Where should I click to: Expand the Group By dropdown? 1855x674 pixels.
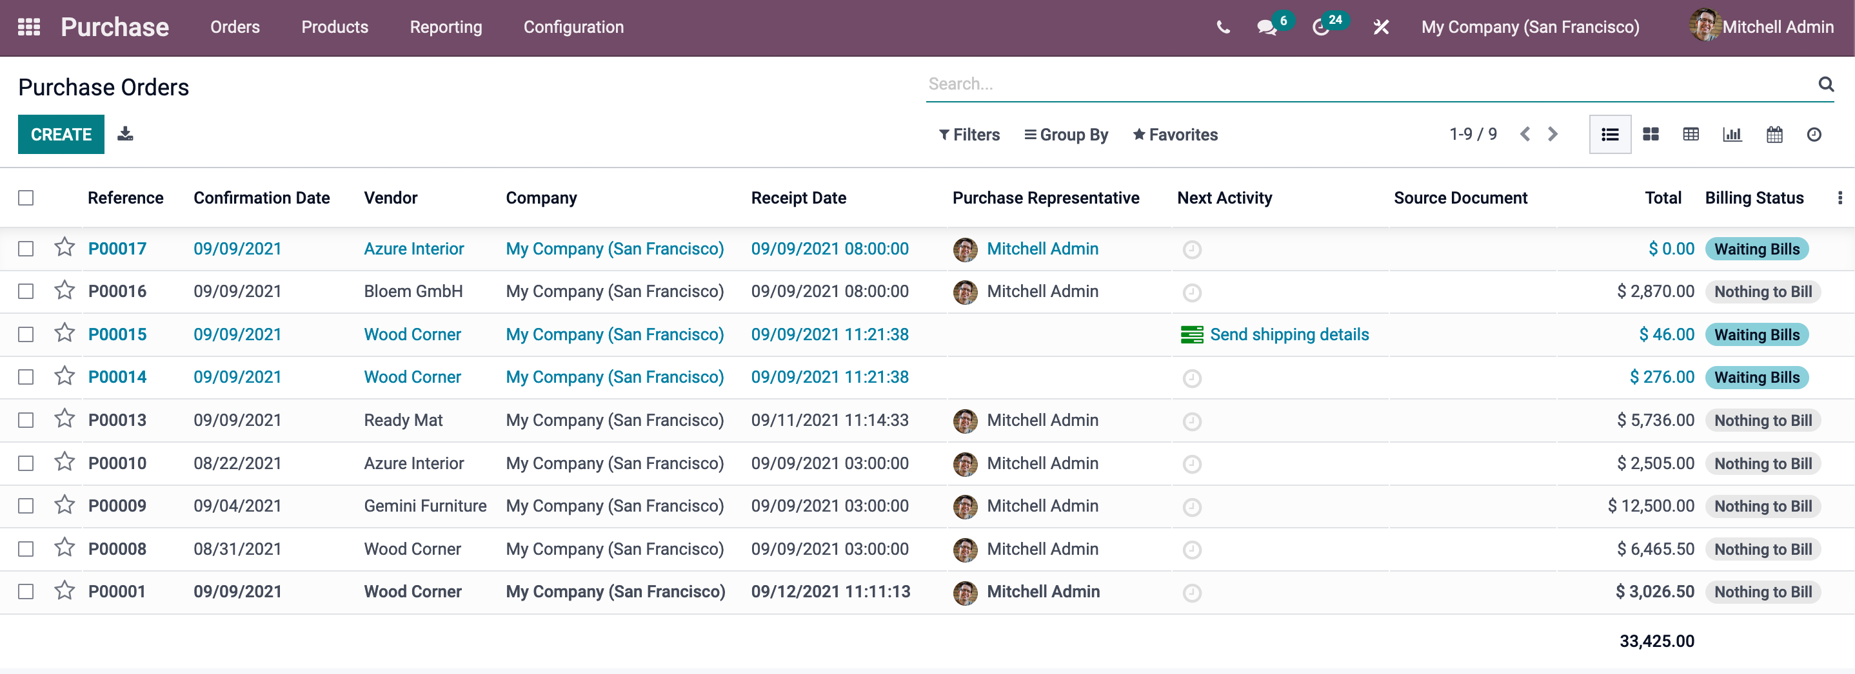coord(1066,135)
